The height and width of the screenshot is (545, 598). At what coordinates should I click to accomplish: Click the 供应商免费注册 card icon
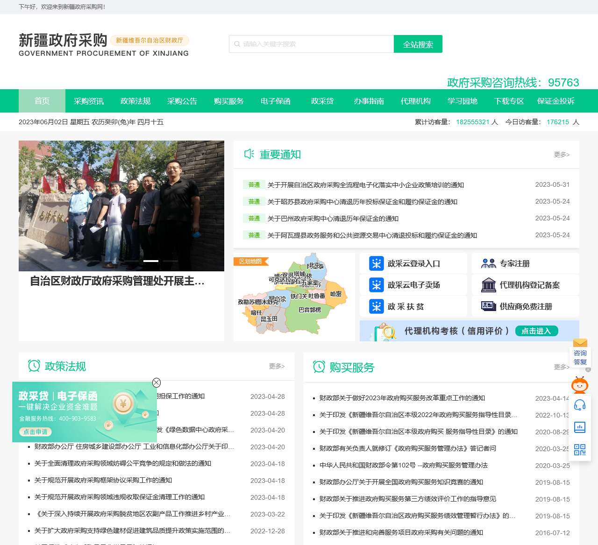coord(489,306)
